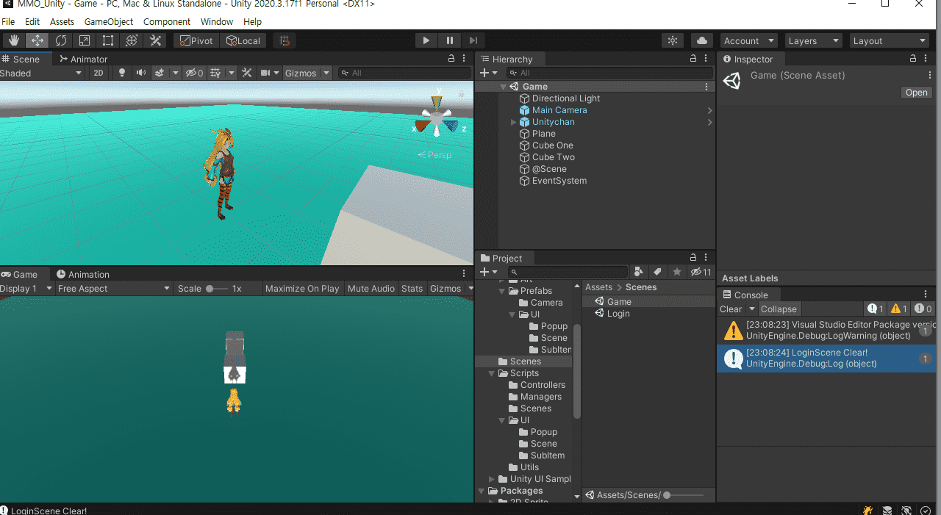941x515 pixels.
Task: Switch to the Animator tab
Action: 84,59
